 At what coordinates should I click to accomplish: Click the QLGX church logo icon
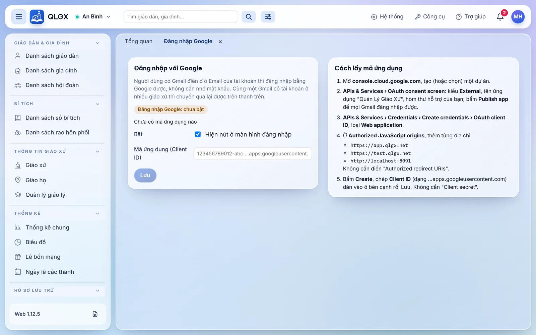click(x=37, y=17)
